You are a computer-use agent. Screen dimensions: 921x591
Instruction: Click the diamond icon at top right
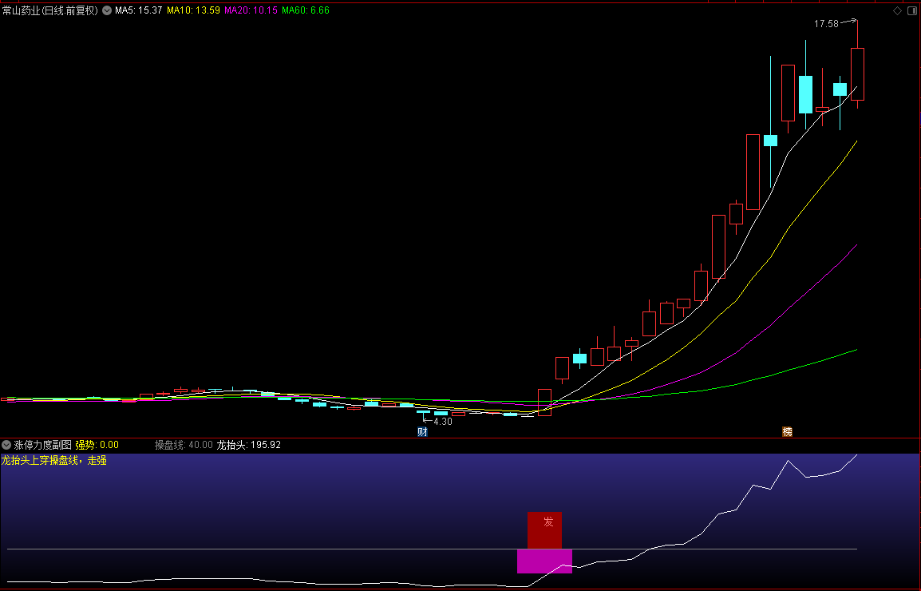898,11
